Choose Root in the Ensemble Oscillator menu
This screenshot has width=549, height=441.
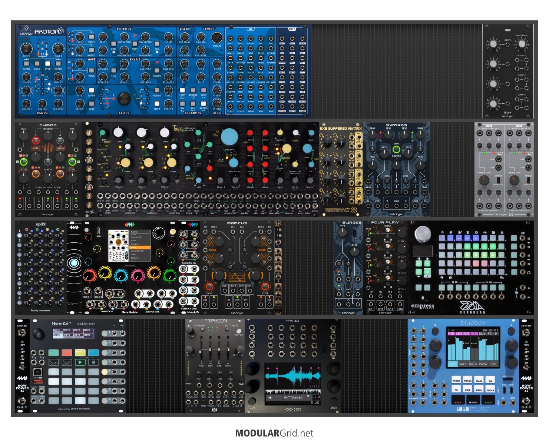click(x=140, y=247)
